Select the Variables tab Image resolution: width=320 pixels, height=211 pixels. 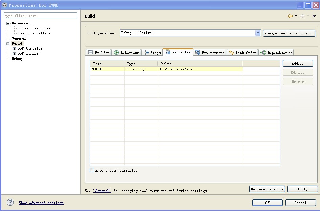click(178, 52)
